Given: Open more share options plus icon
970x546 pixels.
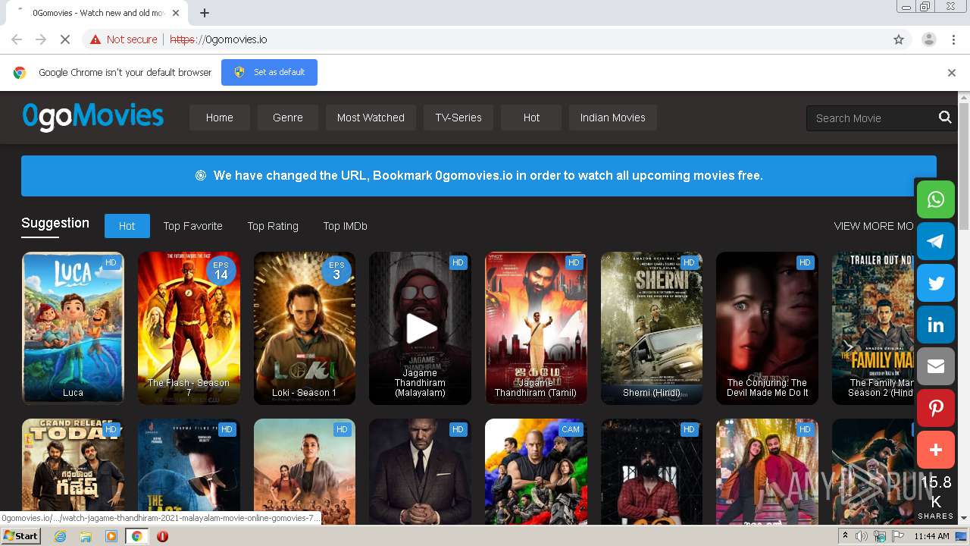Looking at the screenshot, I should (936, 450).
